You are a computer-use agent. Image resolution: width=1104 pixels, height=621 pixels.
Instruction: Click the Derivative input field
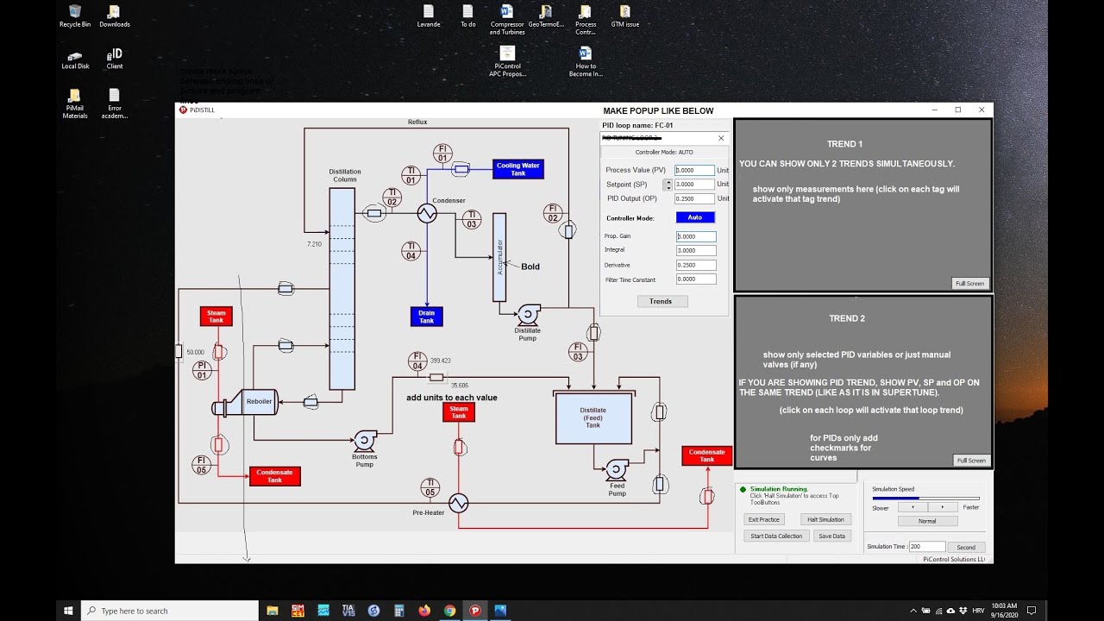coord(696,265)
